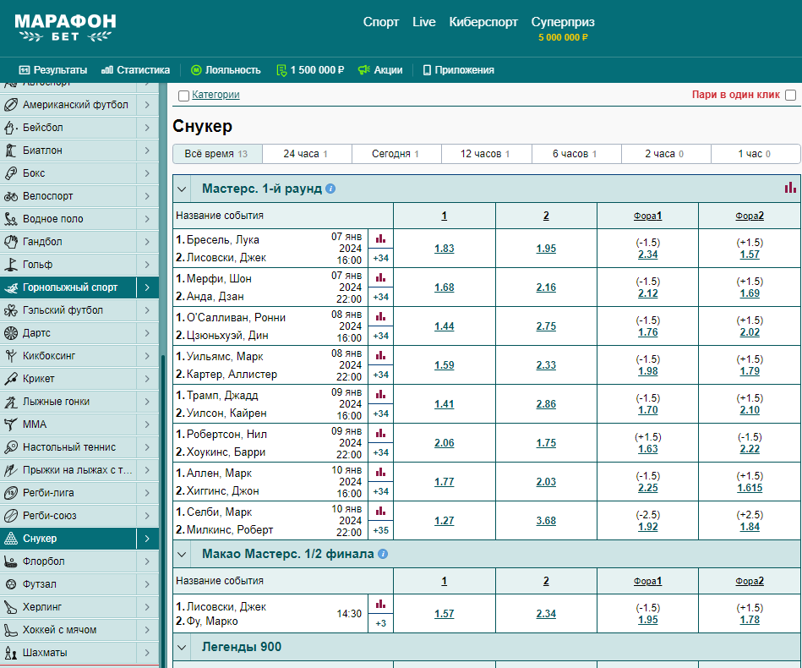Expand Хоккей с мячом sidebar arrow
802x668 pixels.
point(147,630)
